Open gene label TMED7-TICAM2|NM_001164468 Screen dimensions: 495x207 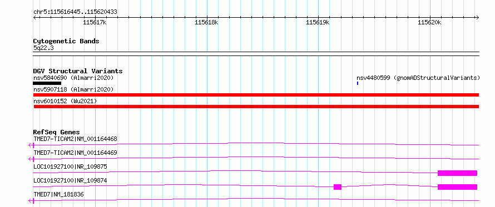click(75, 139)
